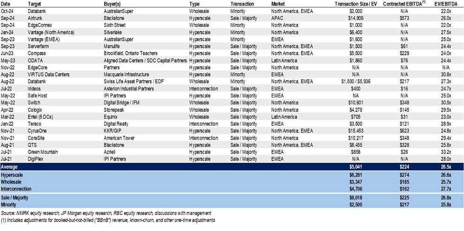This screenshot has height=231, width=464.
Task: Click the '$573' contracted EBITDA value
Action: coord(404,18)
